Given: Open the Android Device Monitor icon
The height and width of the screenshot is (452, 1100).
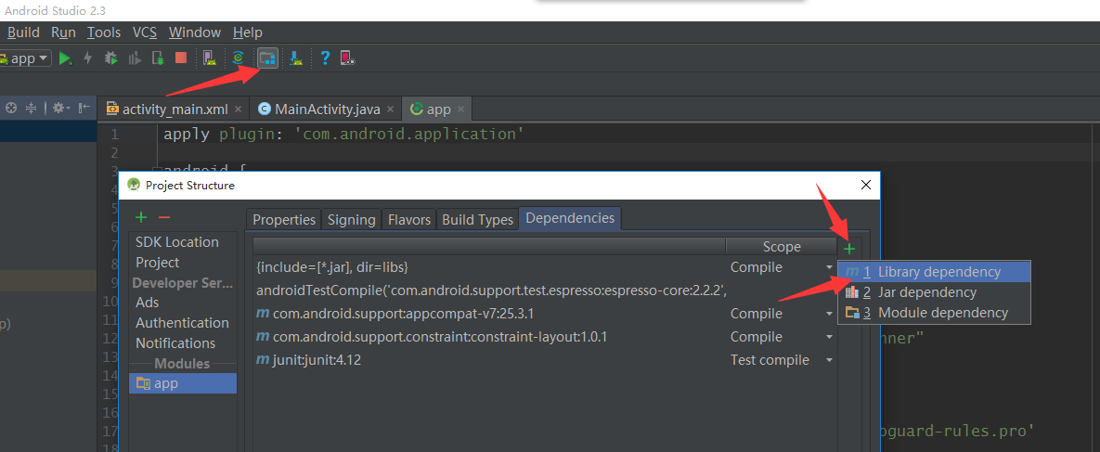Looking at the screenshot, I should (x=348, y=58).
